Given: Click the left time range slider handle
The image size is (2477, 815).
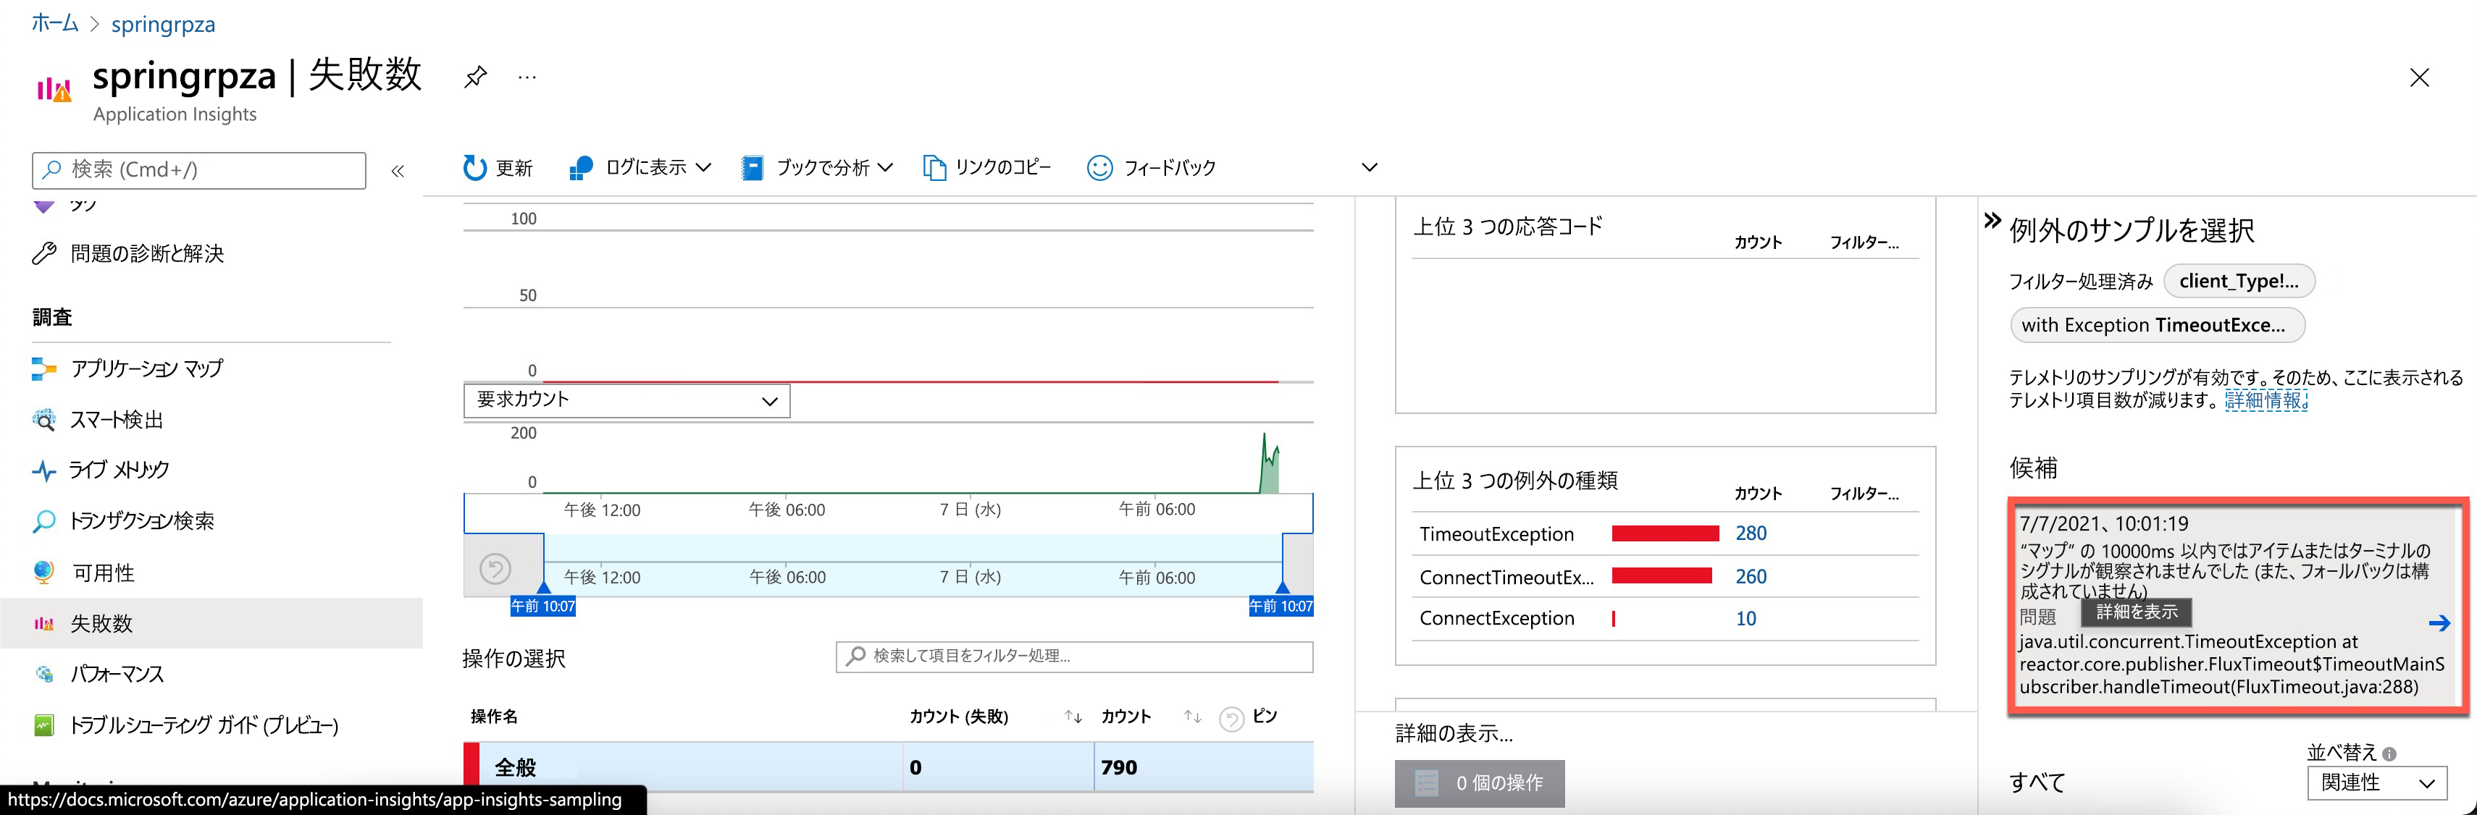Looking at the screenshot, I should click(x=543, y=588).
